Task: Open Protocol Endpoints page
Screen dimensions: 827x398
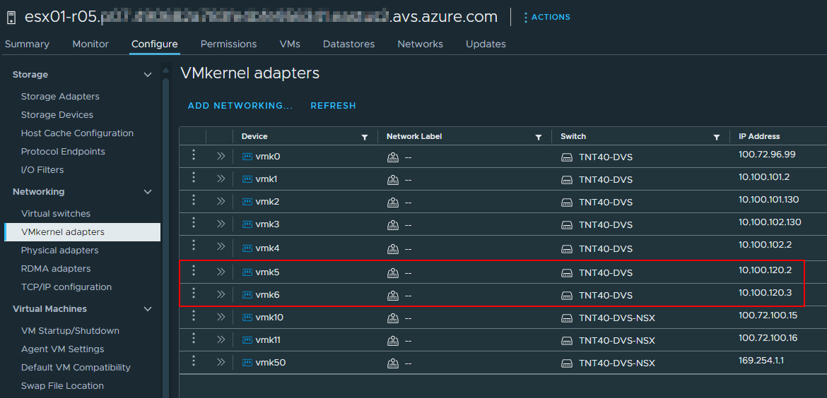Action: 63,152
